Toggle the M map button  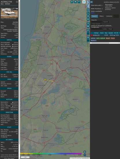click(88, 26)
